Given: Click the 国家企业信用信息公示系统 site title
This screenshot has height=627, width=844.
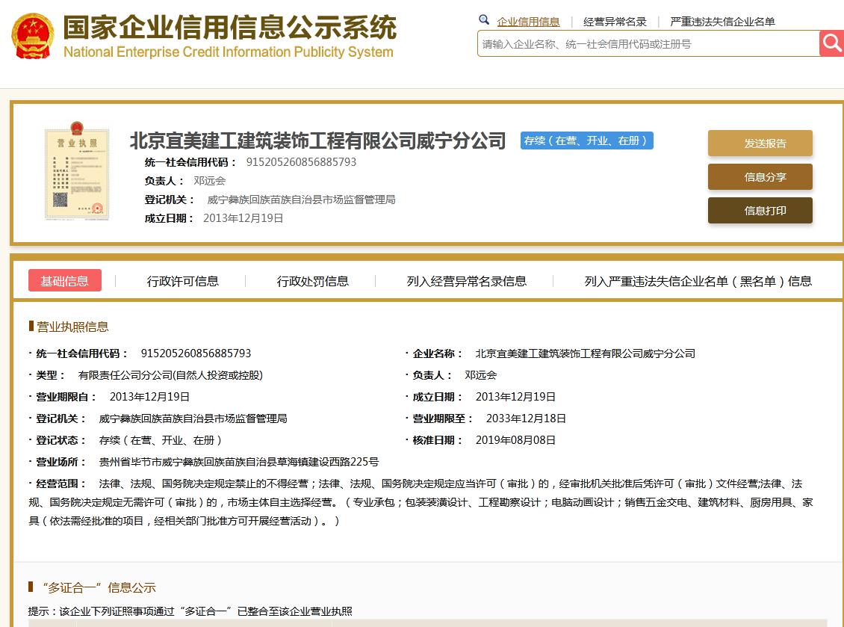Looking at the screenshot, I should (230, 28).
